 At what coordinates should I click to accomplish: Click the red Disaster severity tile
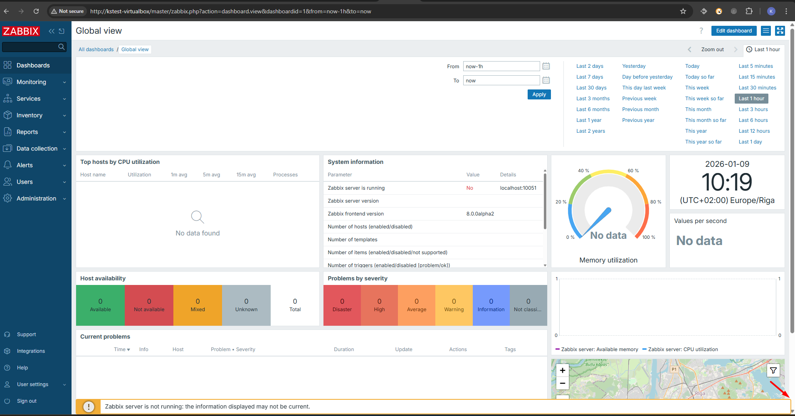[342, 305]
